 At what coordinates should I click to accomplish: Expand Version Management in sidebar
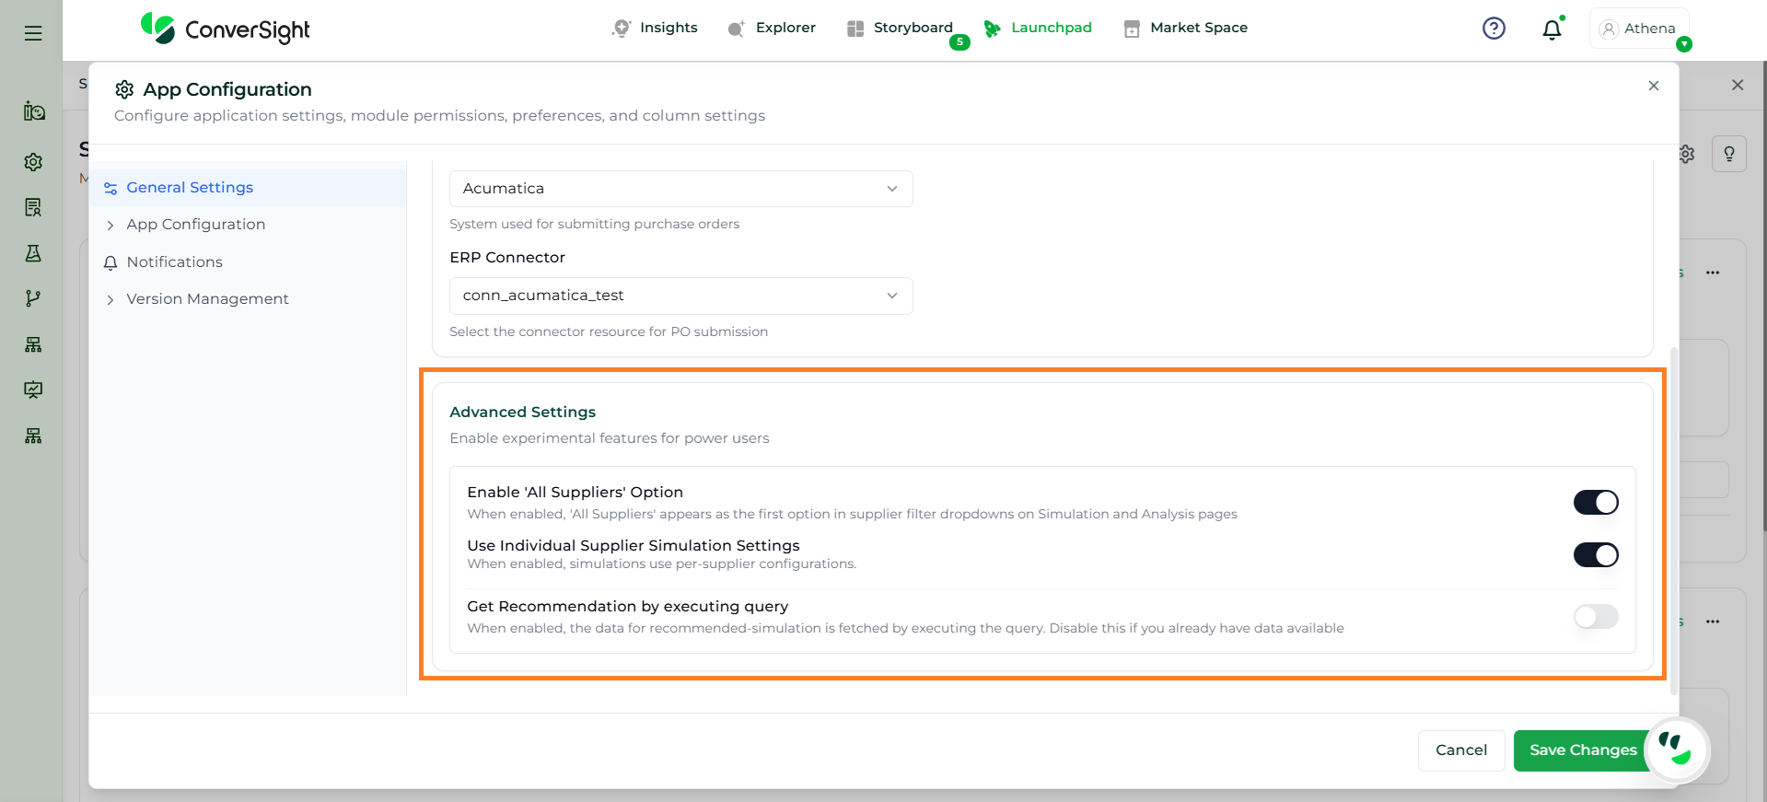click(x=207, y=299)
